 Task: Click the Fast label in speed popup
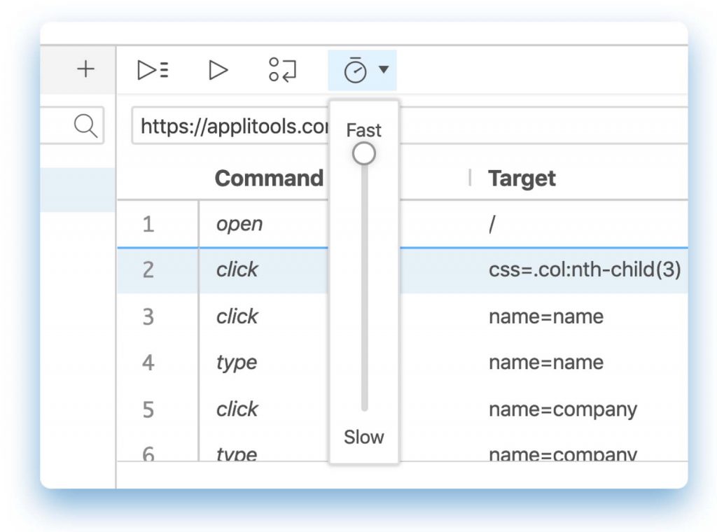364,130
